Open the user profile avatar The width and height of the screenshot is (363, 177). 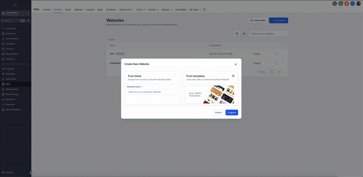[358, 4]
